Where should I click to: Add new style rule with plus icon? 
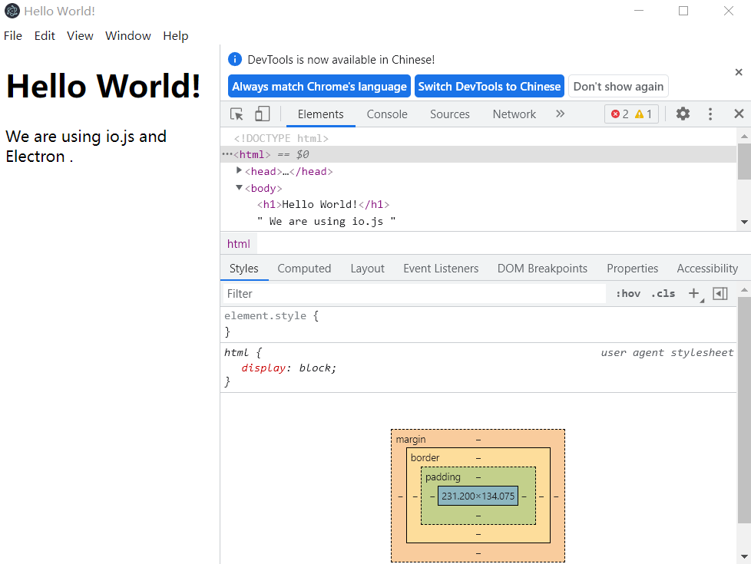point(693,293)
